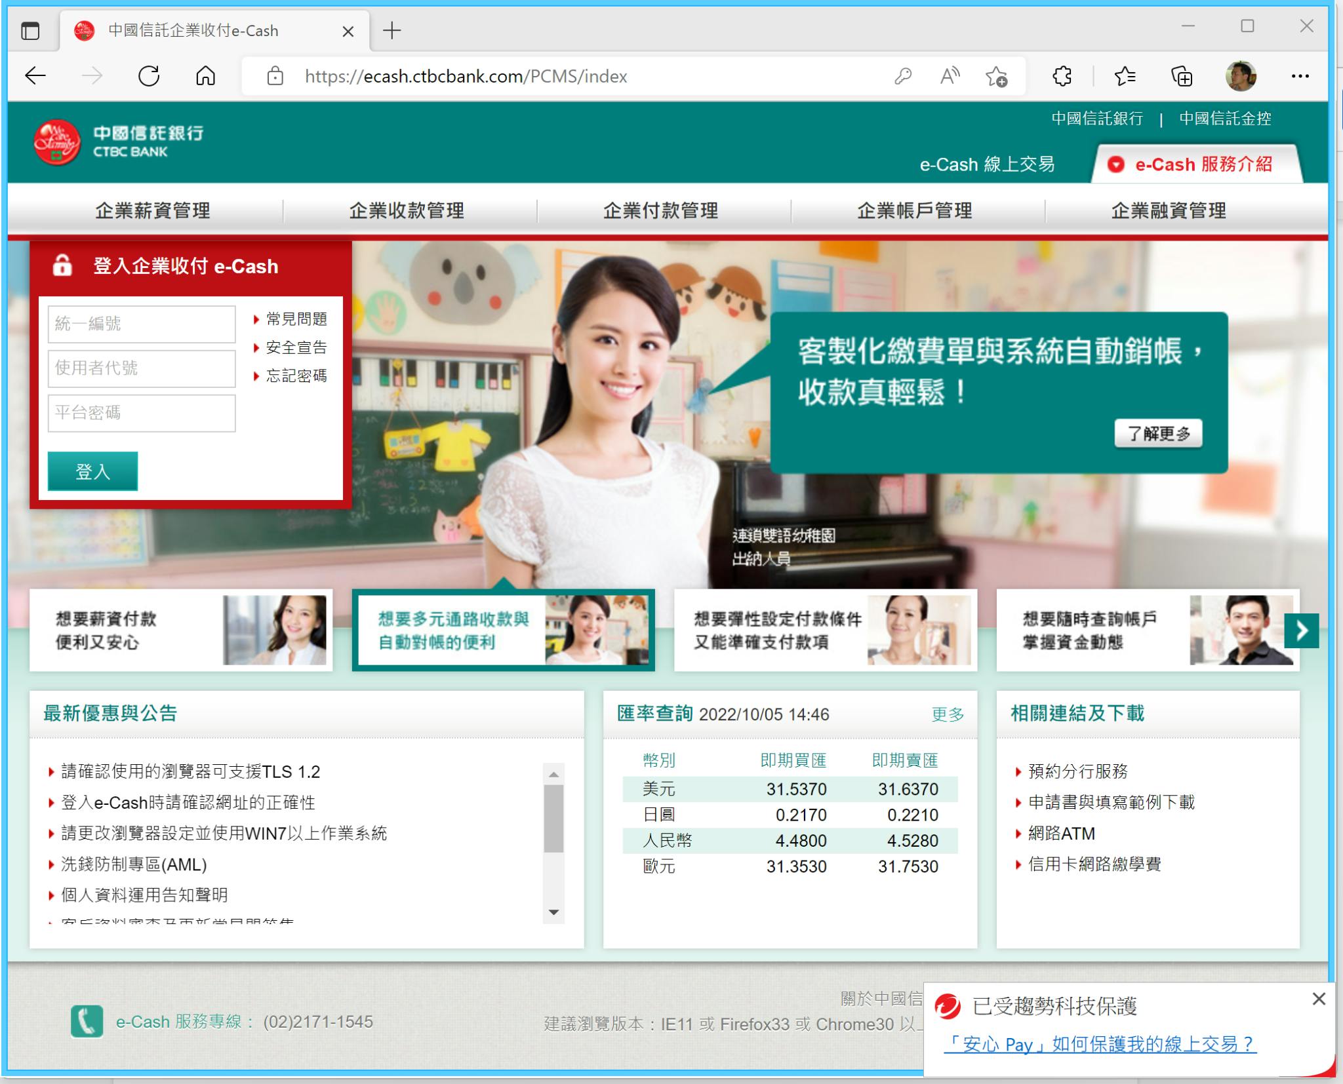
Task: Open the password key icon in address bar
Action: [903, 76]
